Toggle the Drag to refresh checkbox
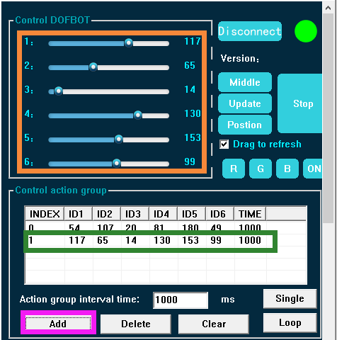 (x=224, y=144)
